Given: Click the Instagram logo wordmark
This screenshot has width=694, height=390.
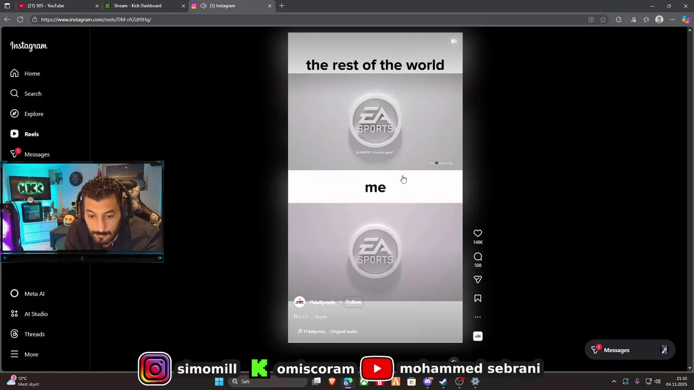Looking at the screenshot, I should 28,46.
